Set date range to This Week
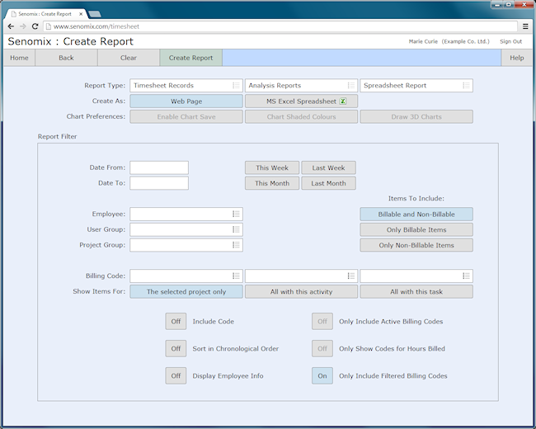 272,167
